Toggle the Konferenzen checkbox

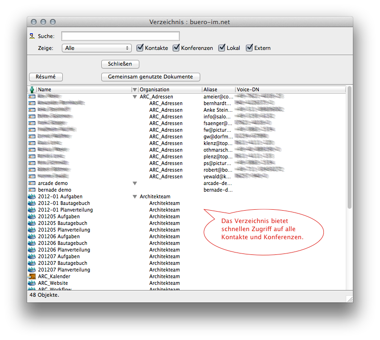(x=176, y=48)
